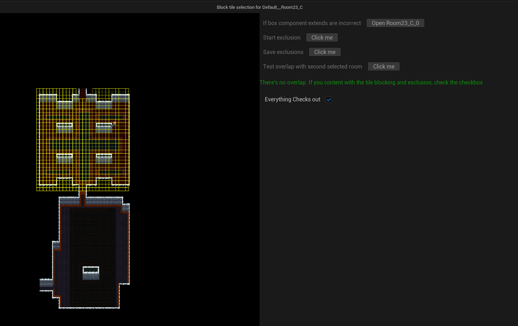518x326 pixels.
Task: Click the Block tile selection window title
Action: [260, 7]
